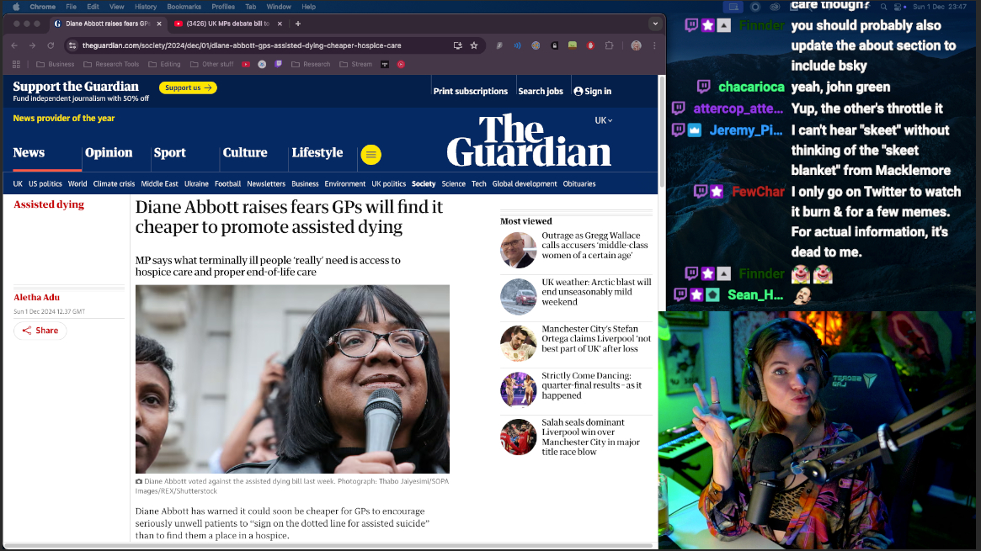
Task: Reload the page in Chrome
Action: coord(51,45)
